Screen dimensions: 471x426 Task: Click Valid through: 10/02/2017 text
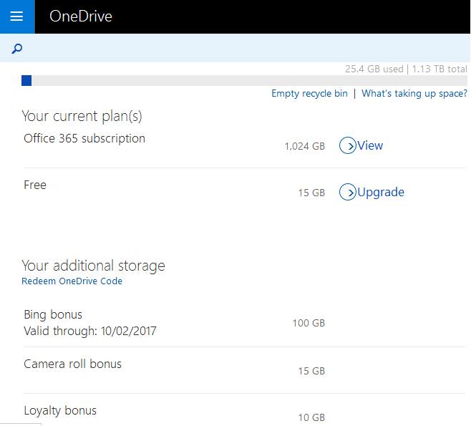[90, 331]
